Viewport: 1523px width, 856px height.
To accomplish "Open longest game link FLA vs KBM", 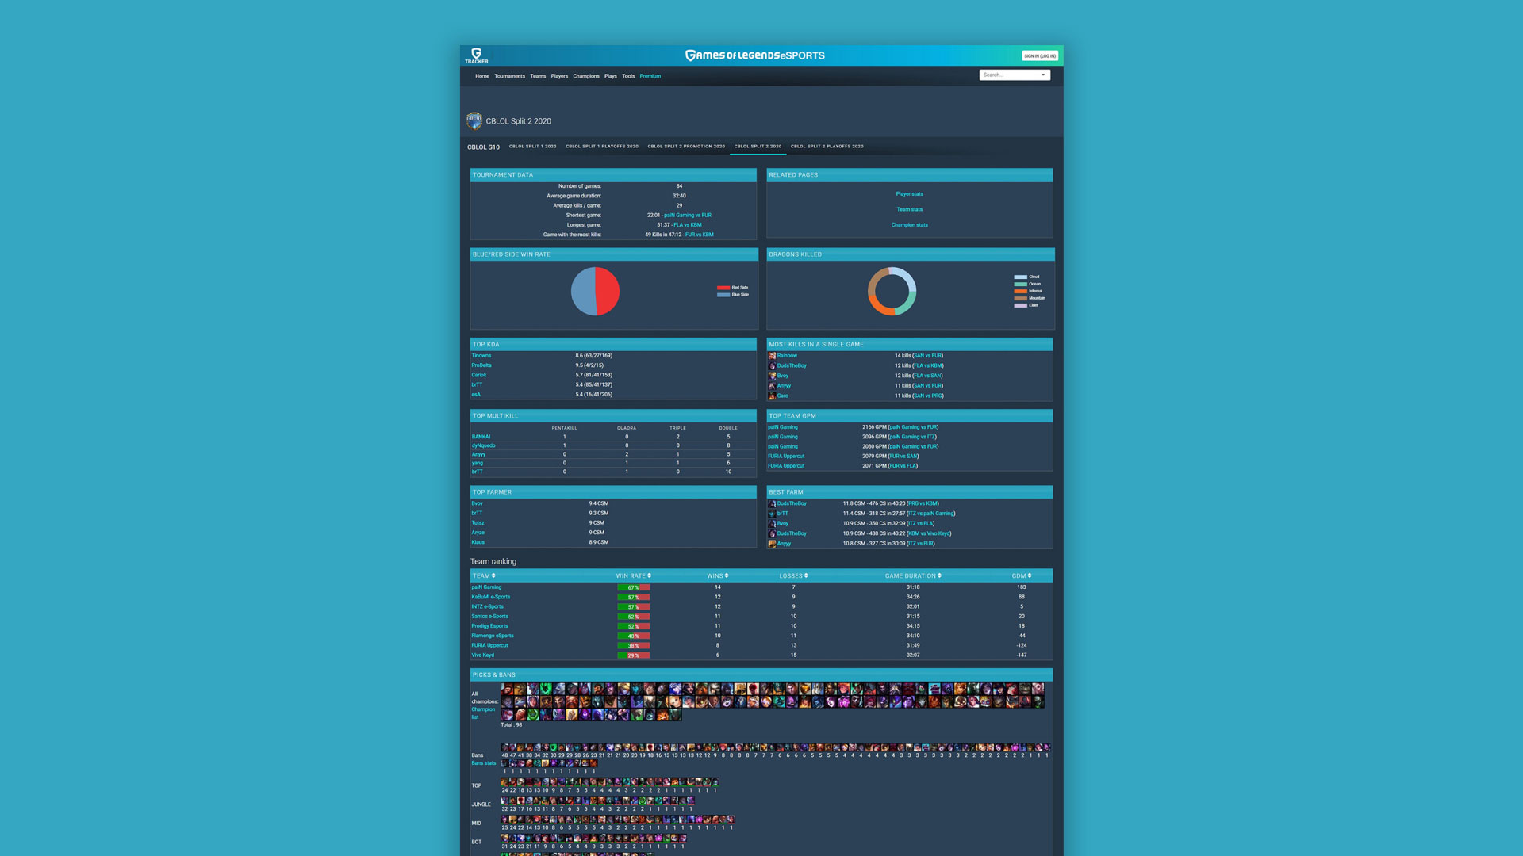I will coord(688,225).
